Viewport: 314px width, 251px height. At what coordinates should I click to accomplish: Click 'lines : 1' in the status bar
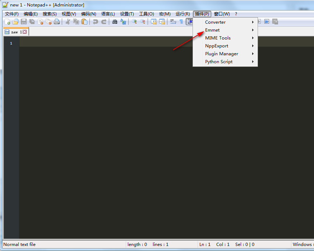pos(160,245)
